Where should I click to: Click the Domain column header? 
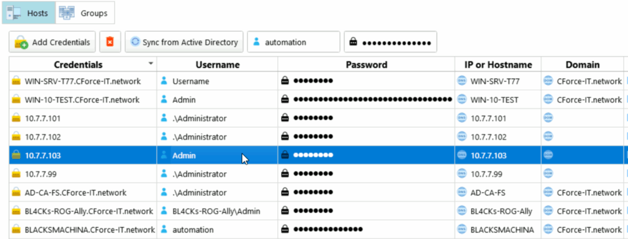(x=583, y=65)
